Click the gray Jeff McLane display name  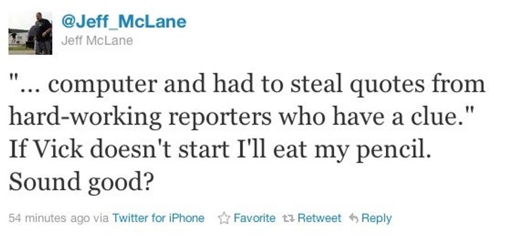pos(97,40)
